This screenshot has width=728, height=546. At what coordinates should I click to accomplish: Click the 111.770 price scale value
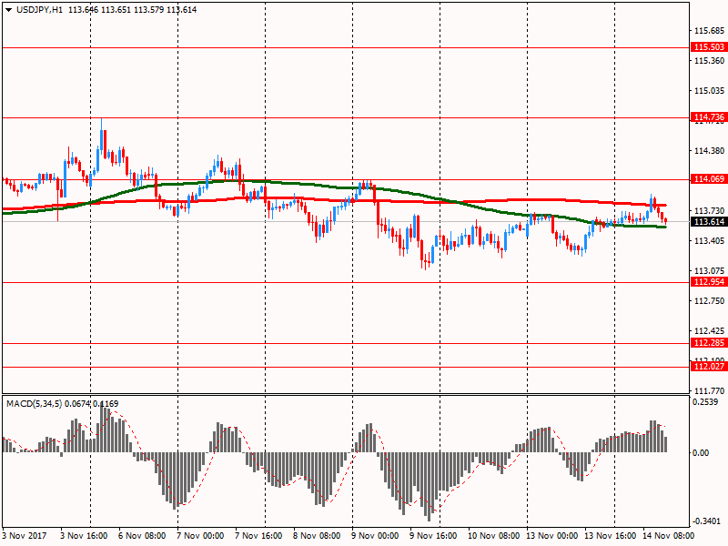pos(709,391)
